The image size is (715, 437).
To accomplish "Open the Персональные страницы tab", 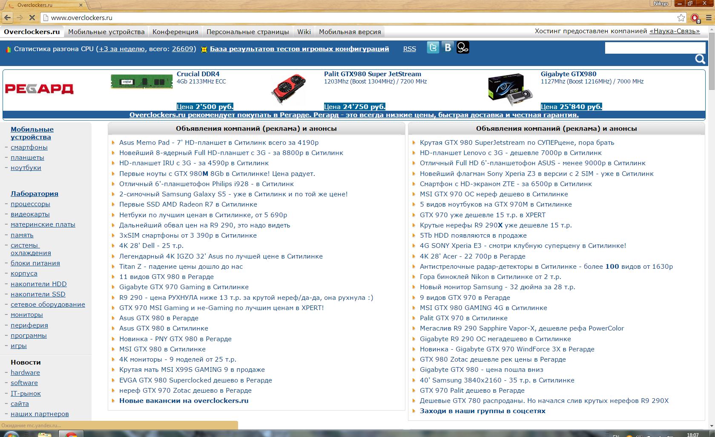I will tap(248, 32).
